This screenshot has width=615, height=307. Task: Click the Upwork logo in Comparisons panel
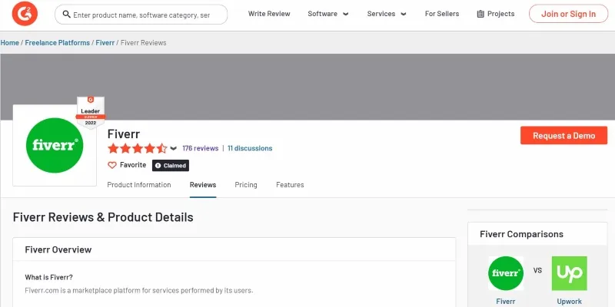[x=570, y=273]
